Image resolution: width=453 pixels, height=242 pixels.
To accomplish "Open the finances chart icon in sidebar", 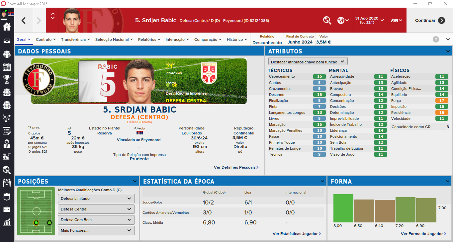I will coord(7,222).
